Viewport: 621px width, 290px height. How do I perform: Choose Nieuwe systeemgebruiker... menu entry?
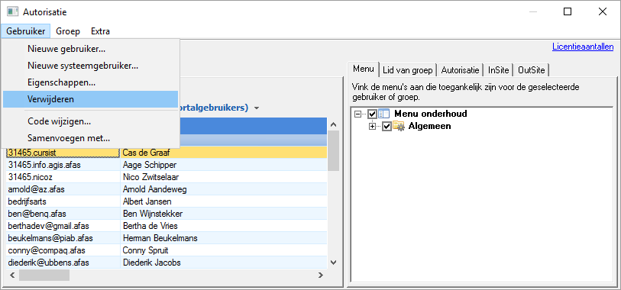pos(90,66)
